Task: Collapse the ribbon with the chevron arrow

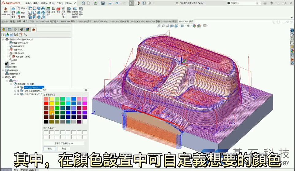Action: 292,17
